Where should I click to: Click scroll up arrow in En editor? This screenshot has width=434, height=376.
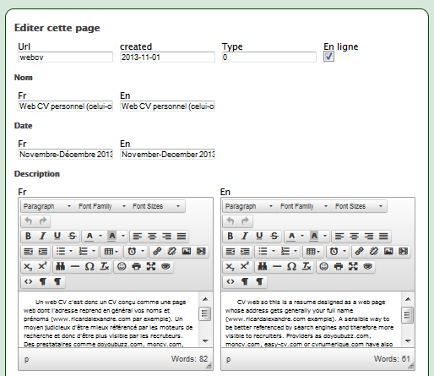pyautogui.click(x=408, y=299)
